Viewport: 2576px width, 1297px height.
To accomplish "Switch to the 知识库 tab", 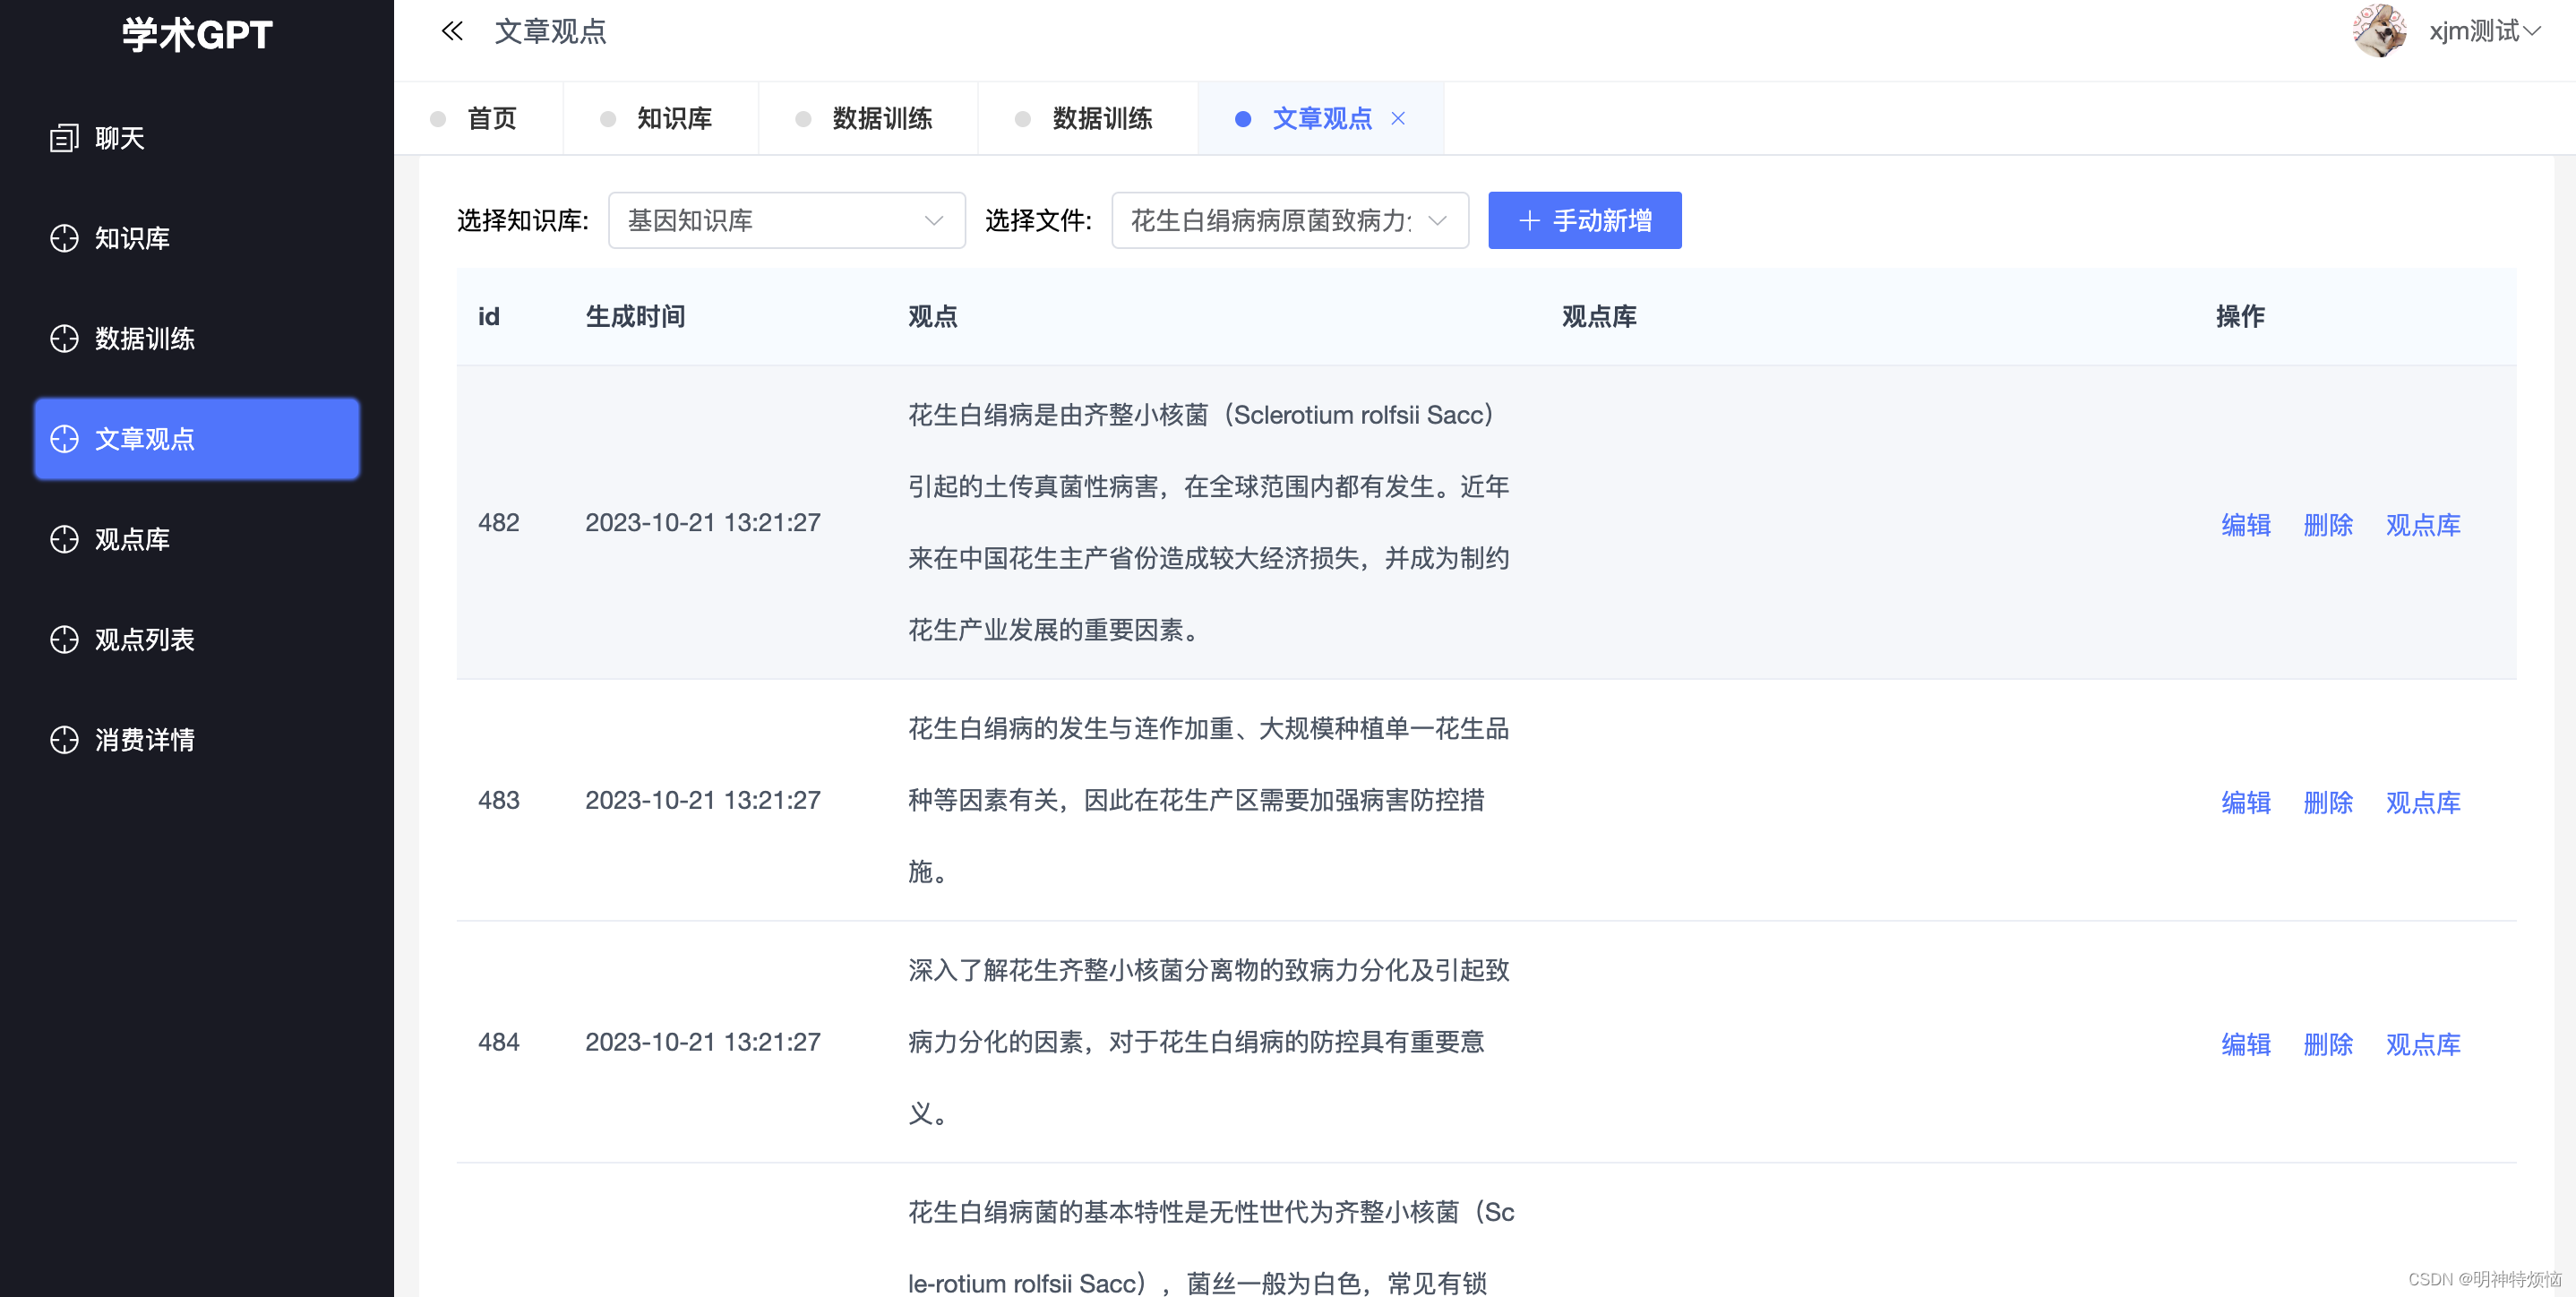I will click(674, 118).
